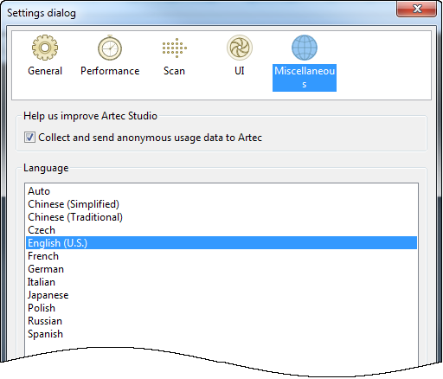
Task: Open the Scan settings dotted icon
Action: (x=174, y=48)
